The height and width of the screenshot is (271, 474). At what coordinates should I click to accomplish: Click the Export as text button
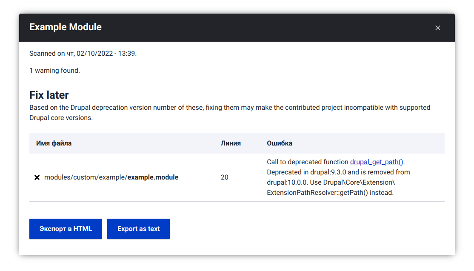tap(138, 229)
